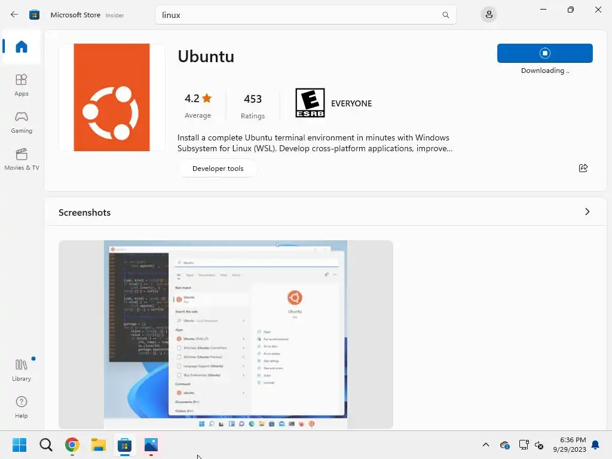Click the ESRB Everyone rating badge

pos(310,103)
